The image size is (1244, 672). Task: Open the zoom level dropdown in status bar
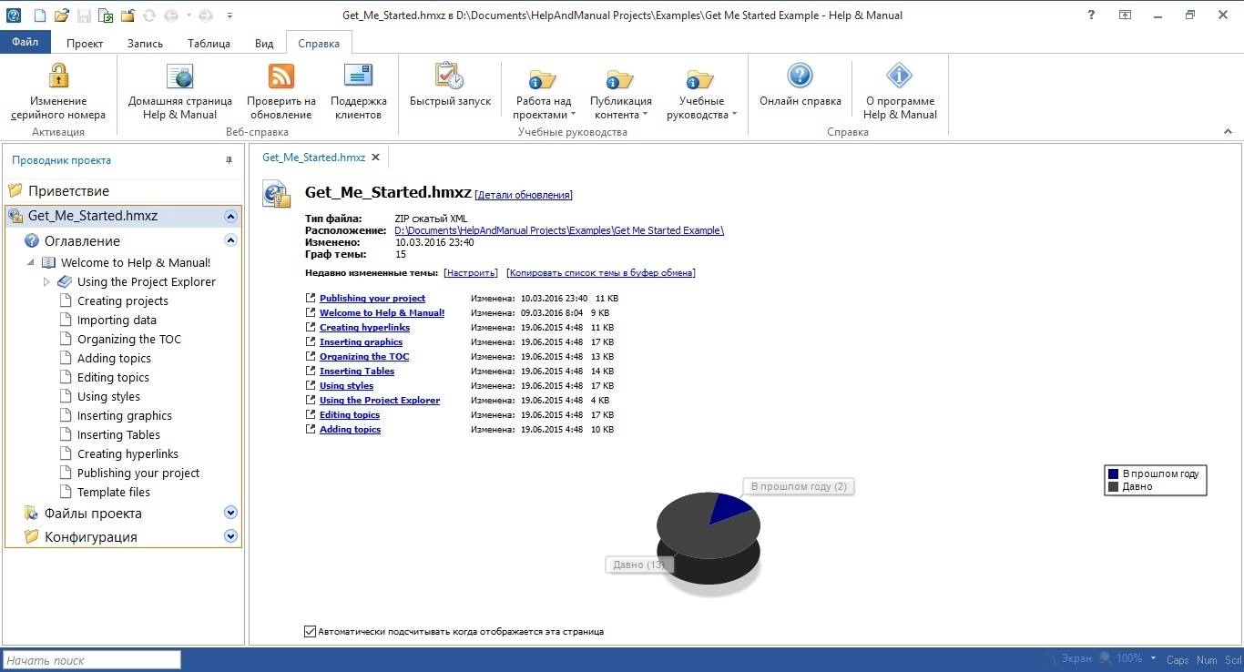pos(1153,658)
